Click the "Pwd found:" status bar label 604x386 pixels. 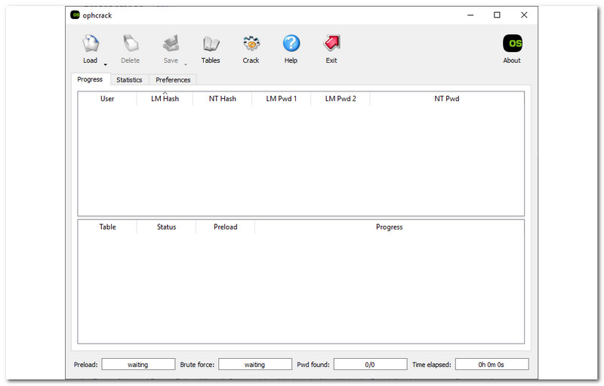313,364
